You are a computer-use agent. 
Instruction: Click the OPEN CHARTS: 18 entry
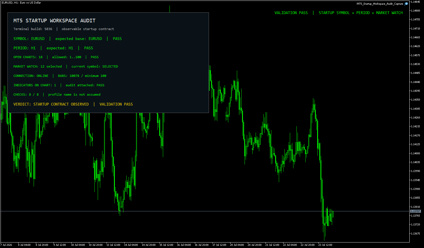pos(28,57)
